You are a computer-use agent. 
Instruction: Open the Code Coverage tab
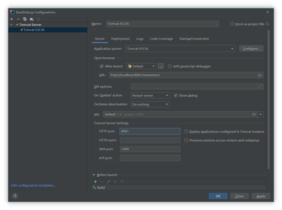[161, 39]
